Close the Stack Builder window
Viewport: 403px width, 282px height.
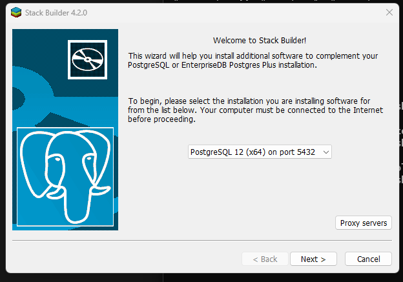click(x=389, y=12)
